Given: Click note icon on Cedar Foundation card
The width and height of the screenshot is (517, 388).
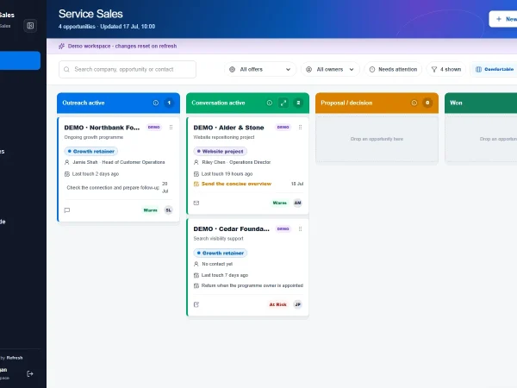Looking at the screenshot, I should 196,304.
